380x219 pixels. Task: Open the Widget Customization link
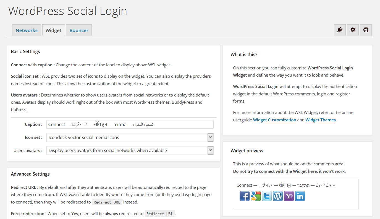click(274, 120)
